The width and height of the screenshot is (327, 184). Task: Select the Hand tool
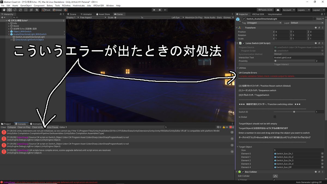[x=4, y=10]
